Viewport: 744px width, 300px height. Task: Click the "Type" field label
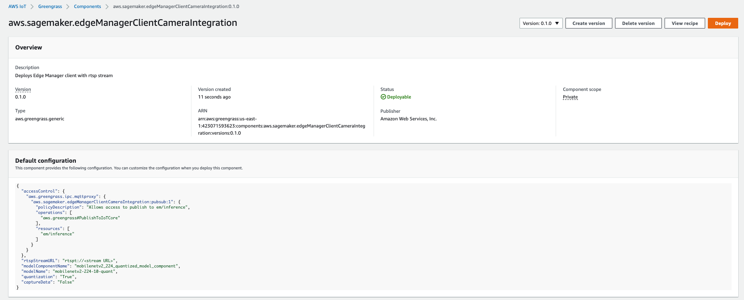click(x=20, y=111)
